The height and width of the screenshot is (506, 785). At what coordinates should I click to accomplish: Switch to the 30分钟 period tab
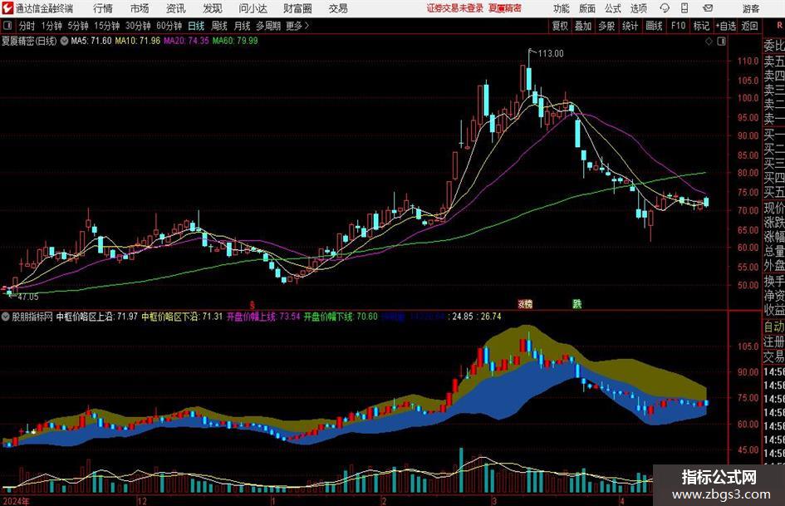pos(138,26)
